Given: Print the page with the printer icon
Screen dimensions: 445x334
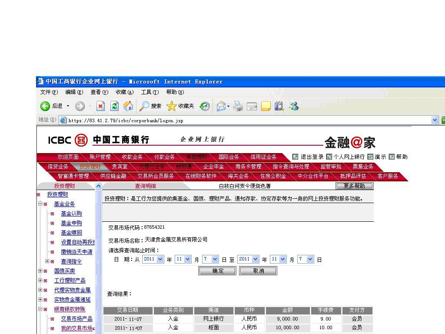Looking at the screenshot, I should (238, 106).
